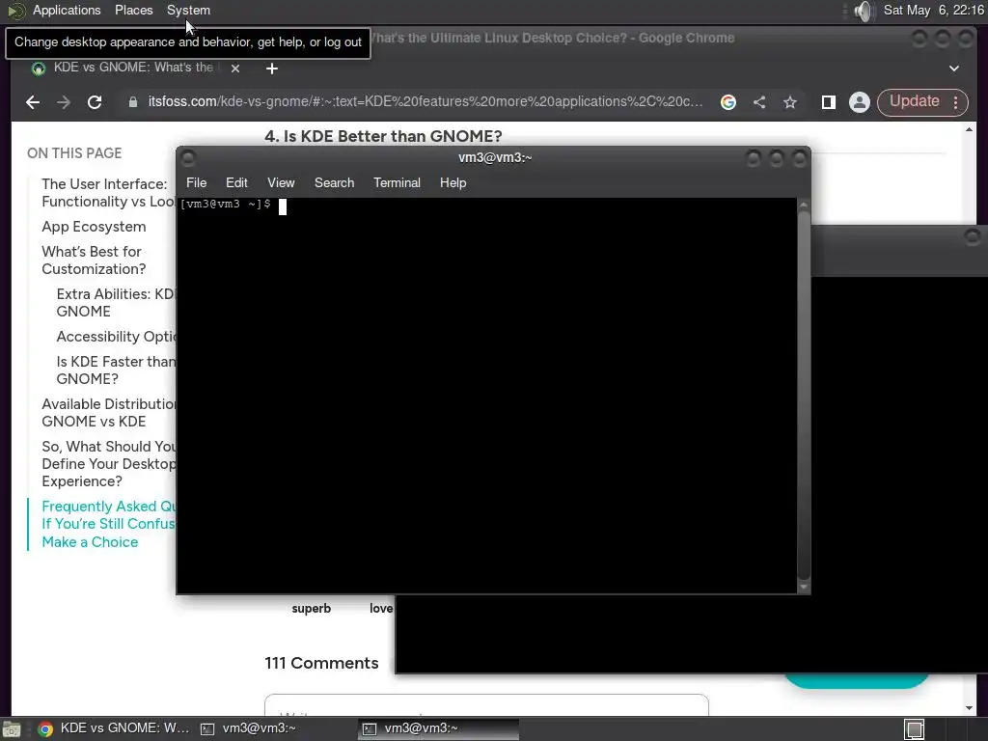Click the Chrome Update button

tap(914, 101)
